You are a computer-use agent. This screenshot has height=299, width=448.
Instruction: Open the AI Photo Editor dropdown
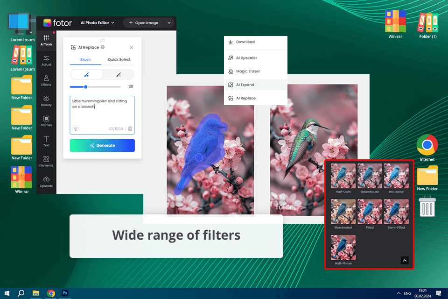tap(97, 22)
